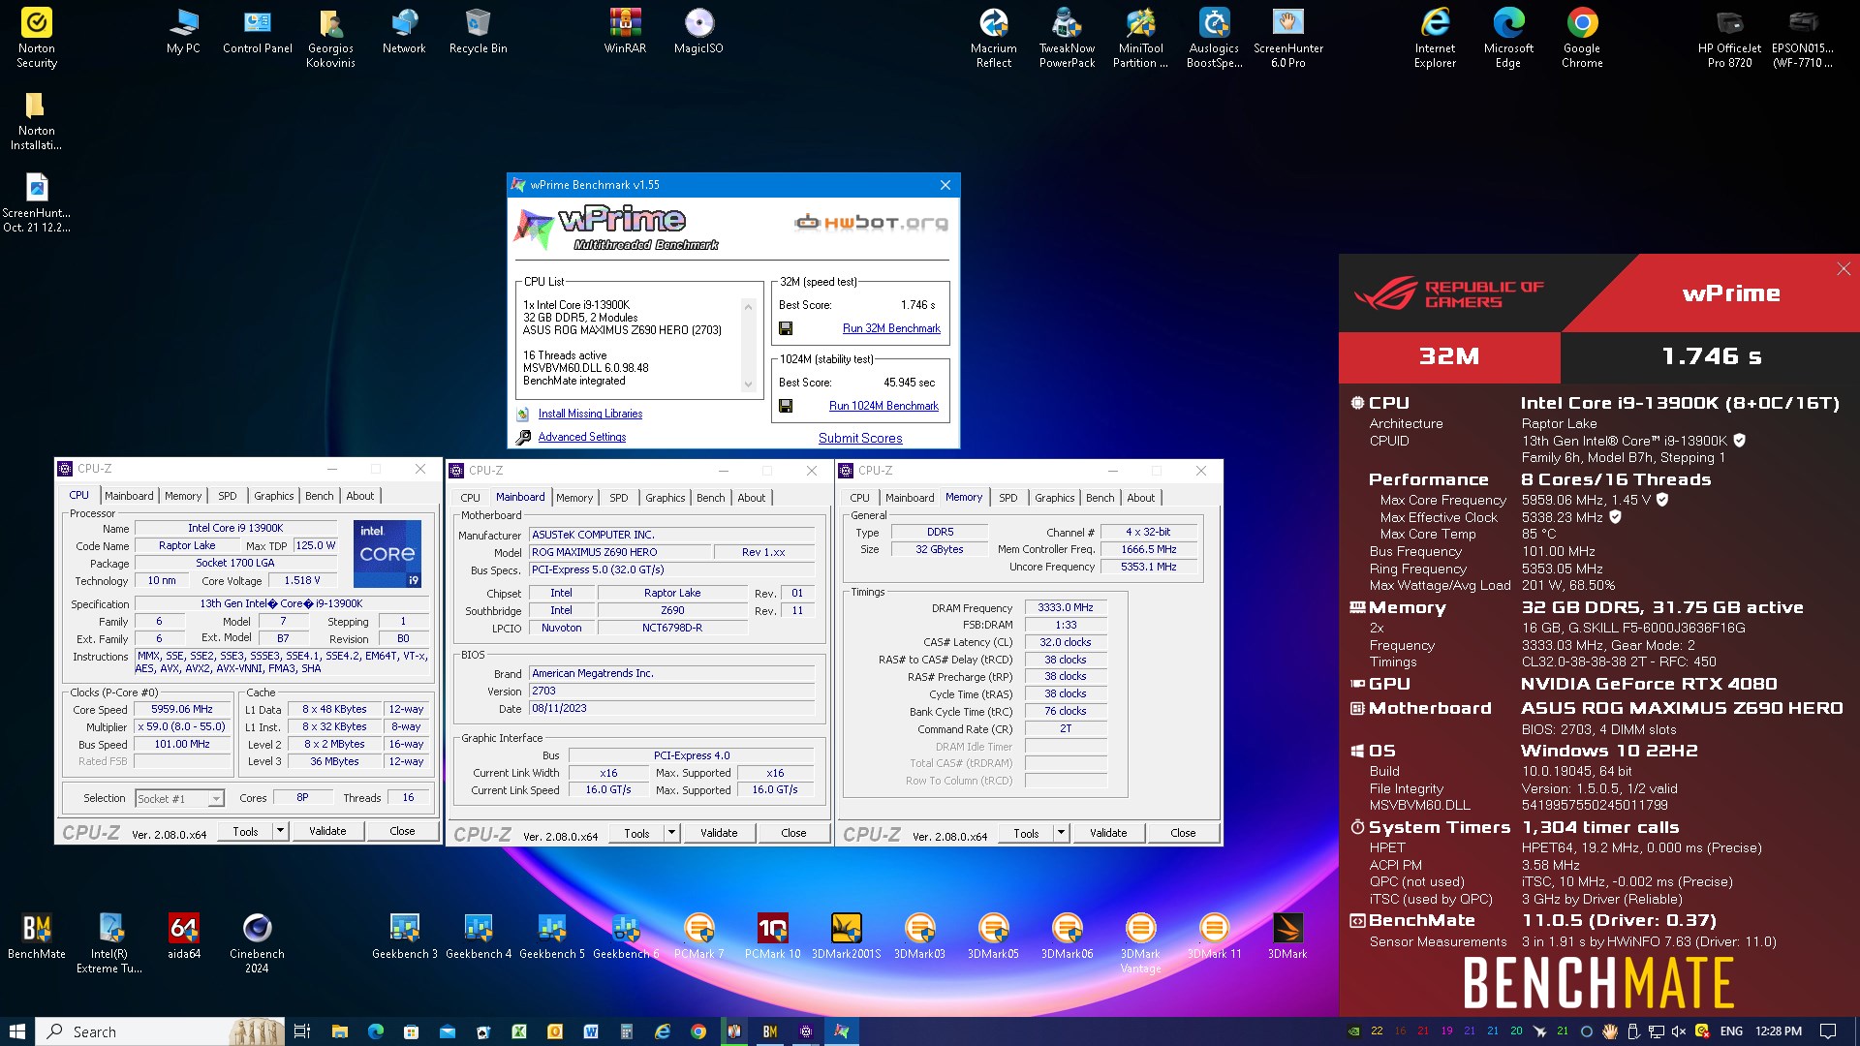
Task: Open Macrium Reflect desktop icon
Action: pos(994,38)
